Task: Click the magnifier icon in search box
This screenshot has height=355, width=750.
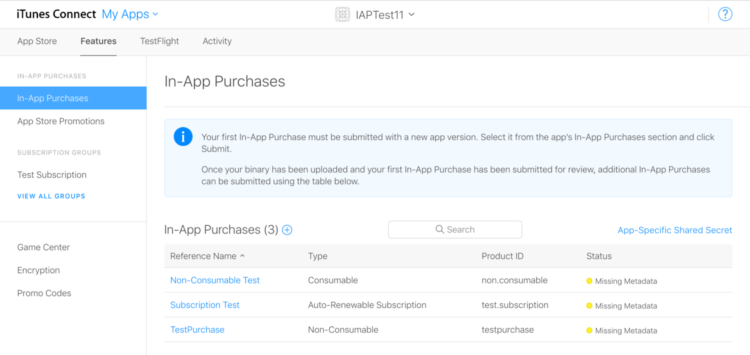Action: 439,229
